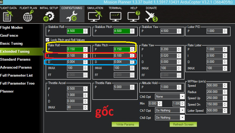Open Advanced Params page

point(16,67)
